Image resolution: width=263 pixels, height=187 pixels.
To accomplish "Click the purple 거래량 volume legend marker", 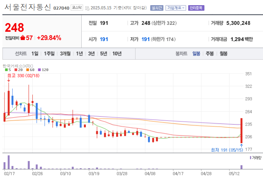I will 251,158.
